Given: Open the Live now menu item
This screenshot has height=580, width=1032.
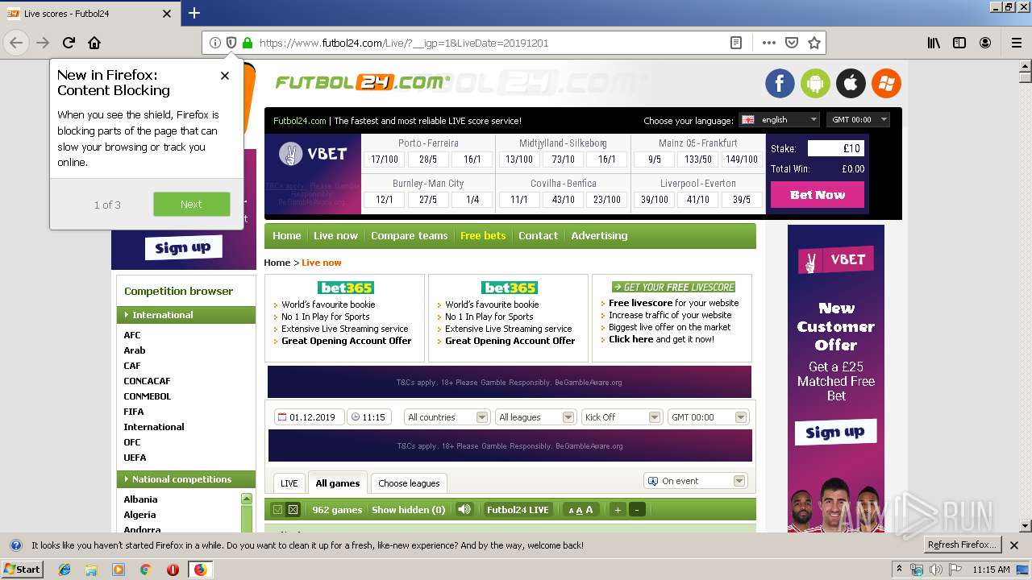Looking at the screenshot, I should [x=335, y=236].
